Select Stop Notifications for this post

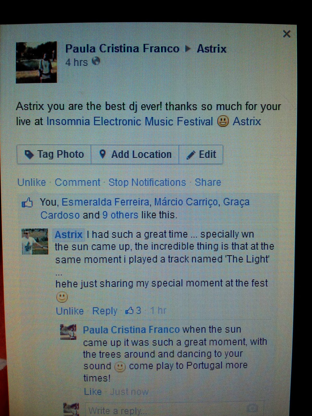click(147, 182)
